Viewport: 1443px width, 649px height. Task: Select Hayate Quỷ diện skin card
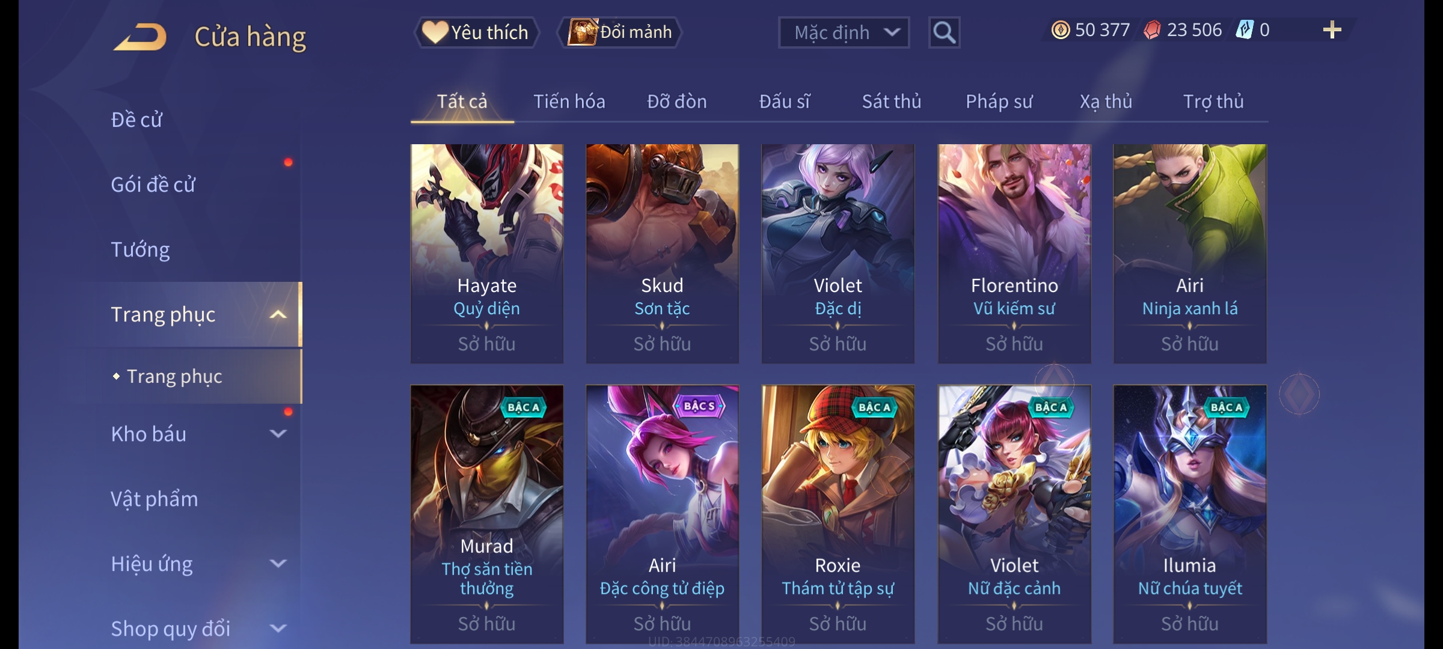click(487, 254)
